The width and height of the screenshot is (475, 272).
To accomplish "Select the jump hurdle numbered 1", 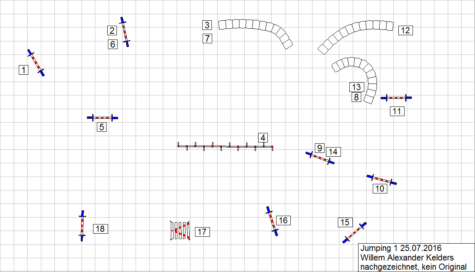I will (36, 63).
